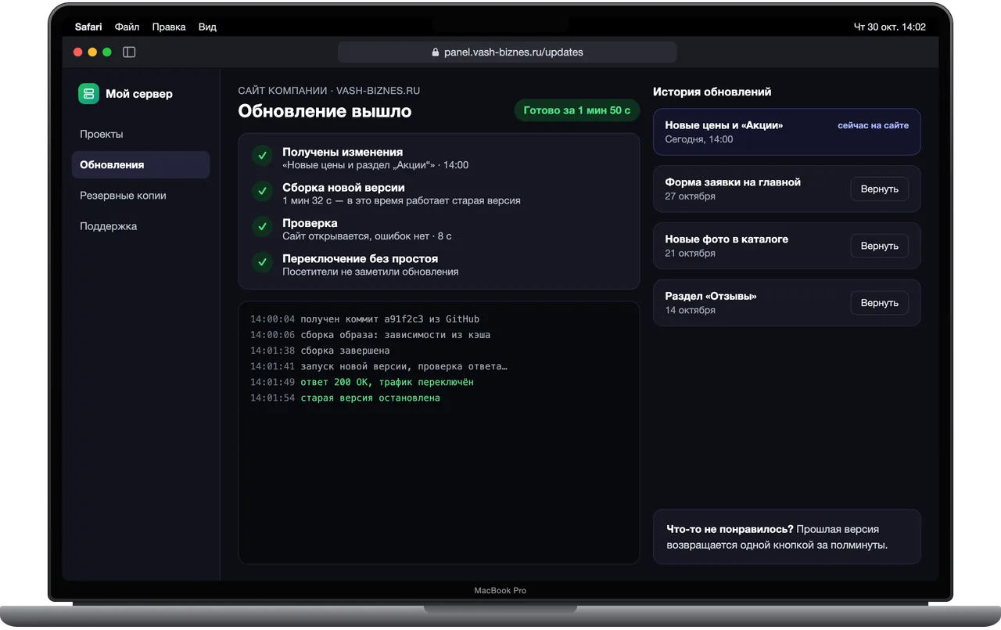Click «Вернуть» for «Раздел «Отзывы»»
Image resolution: width=1001 pixels, height=630 pixels.
point(880,303)
